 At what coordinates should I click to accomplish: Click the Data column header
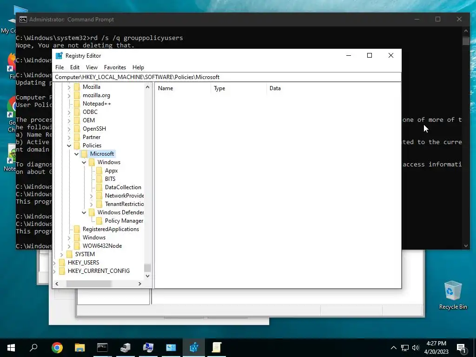[333, 88]
